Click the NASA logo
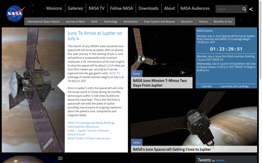The height and width of the screenshot is (163, 262). click(15, 13)
